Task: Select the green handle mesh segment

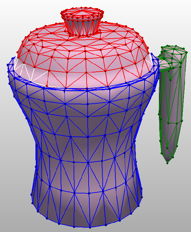Action: click(172, 104)
